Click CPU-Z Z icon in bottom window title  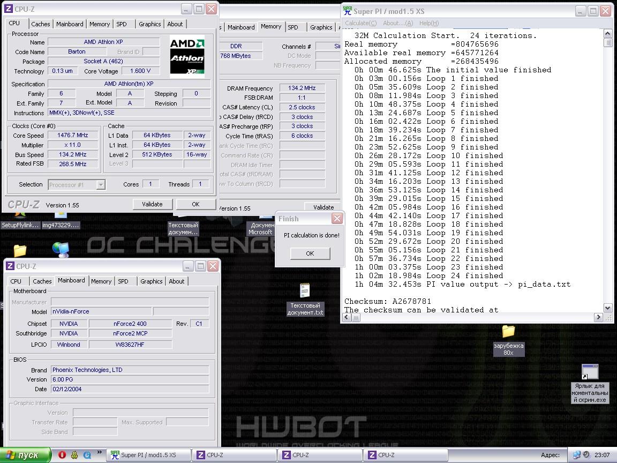(x=11, y=266)
